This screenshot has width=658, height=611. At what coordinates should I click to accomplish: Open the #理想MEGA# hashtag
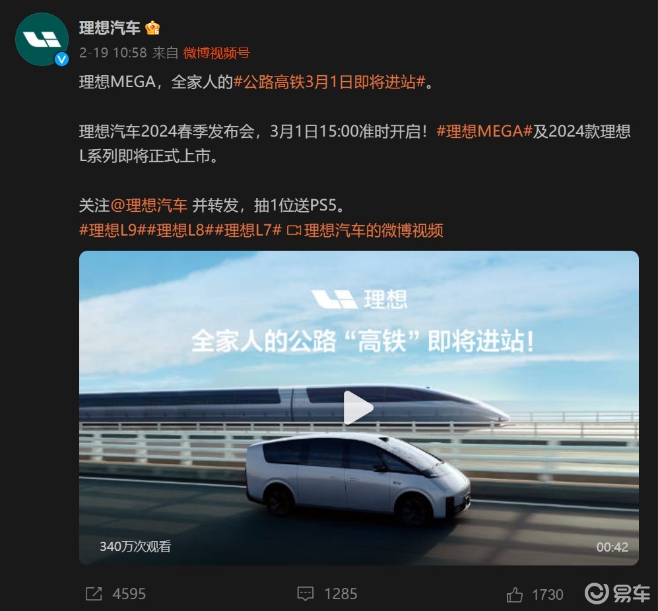tap(484, 131)
